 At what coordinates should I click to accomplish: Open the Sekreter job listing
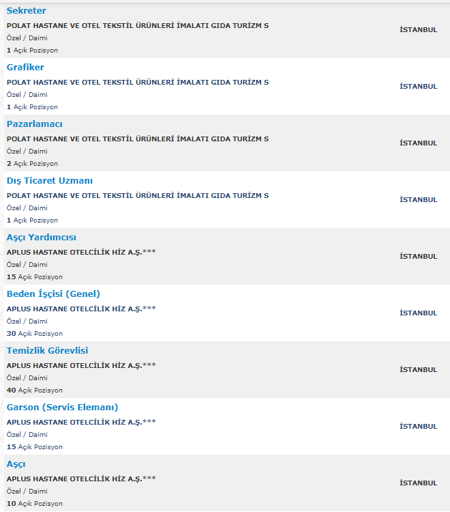[26, 11]
